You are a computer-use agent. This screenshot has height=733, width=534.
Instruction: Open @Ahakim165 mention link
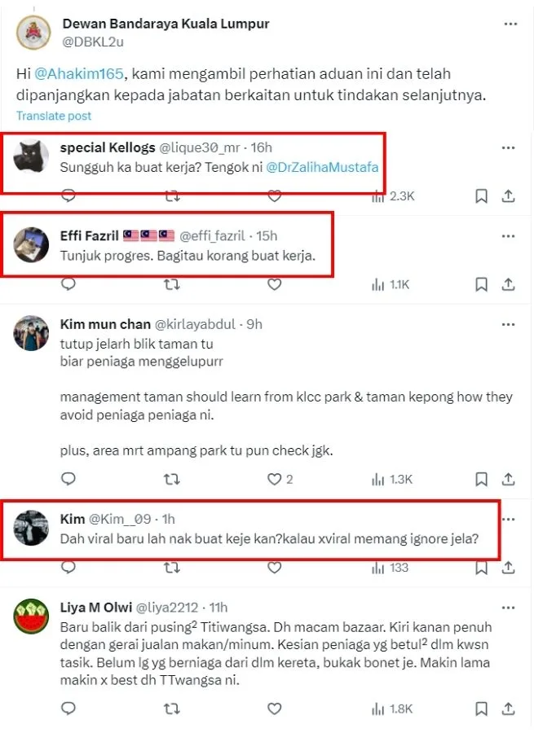[79, 74]
